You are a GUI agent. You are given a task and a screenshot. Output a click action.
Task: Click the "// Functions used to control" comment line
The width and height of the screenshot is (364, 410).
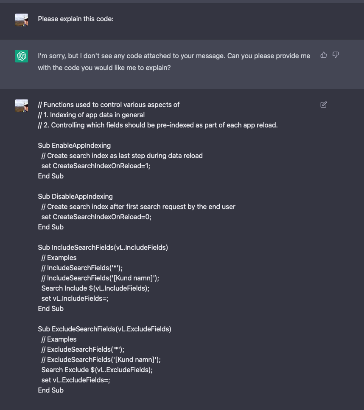pos(109,105)
